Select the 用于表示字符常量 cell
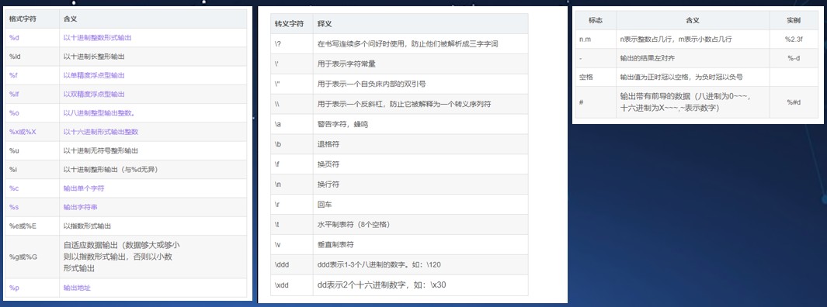Image resolution: width=827 pixels, height=307 pixels. (x=420, y=64)
